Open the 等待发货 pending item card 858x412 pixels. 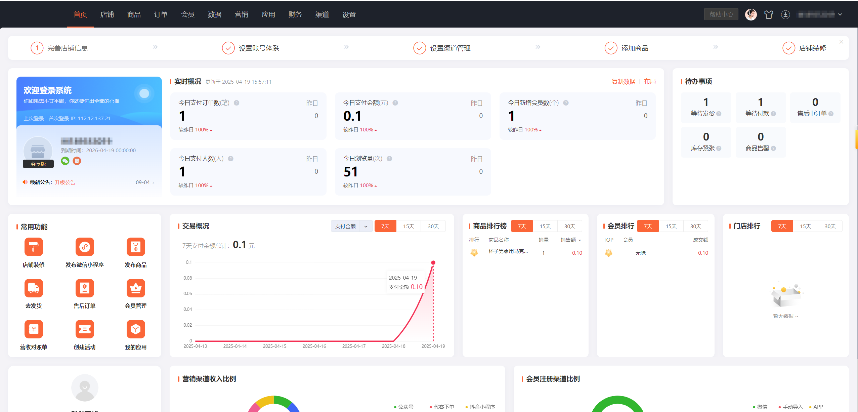[x=706, y=108]
